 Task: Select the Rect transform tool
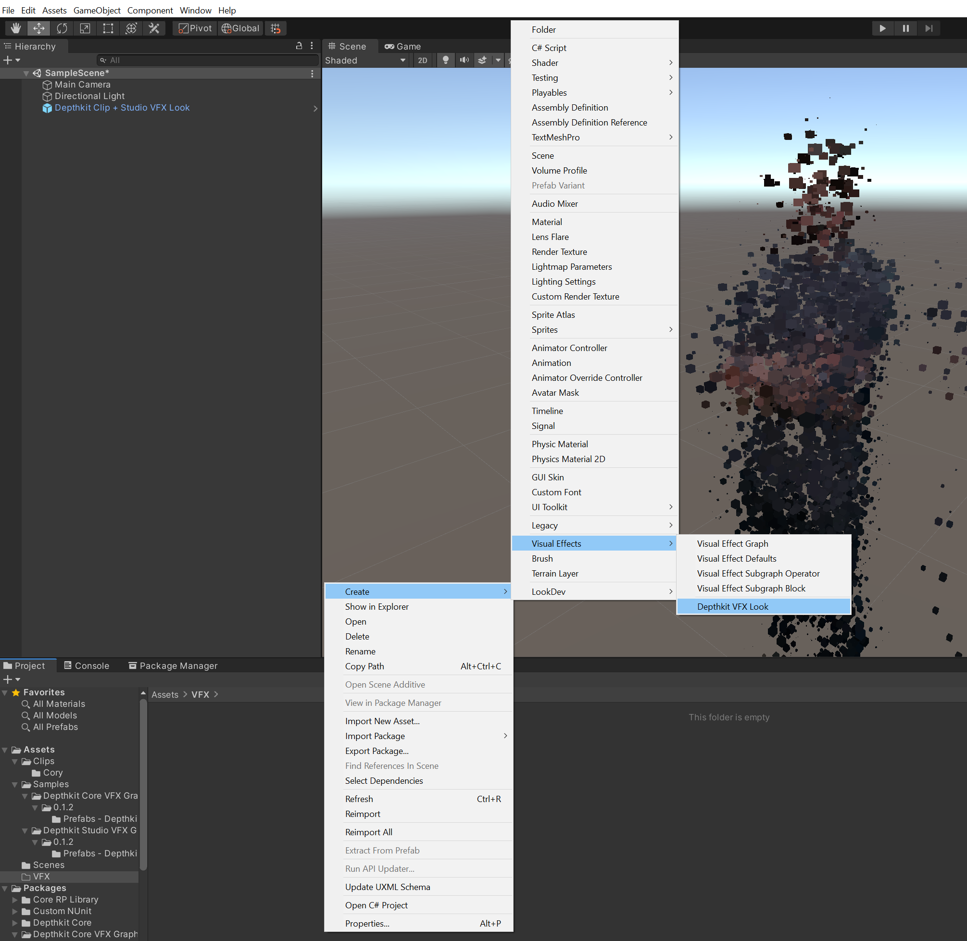pos(108,28)
